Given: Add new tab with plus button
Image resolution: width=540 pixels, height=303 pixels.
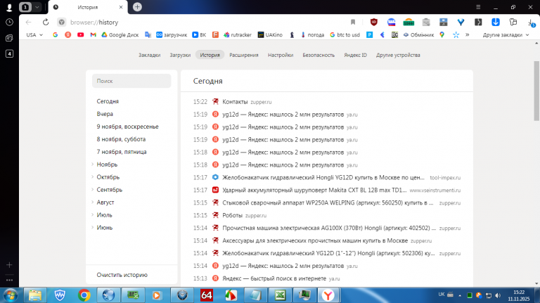Looking at the screenshot, I should (x=137, y=7).
